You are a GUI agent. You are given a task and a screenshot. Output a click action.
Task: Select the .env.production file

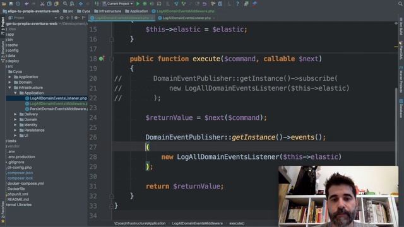pos(21,157)
